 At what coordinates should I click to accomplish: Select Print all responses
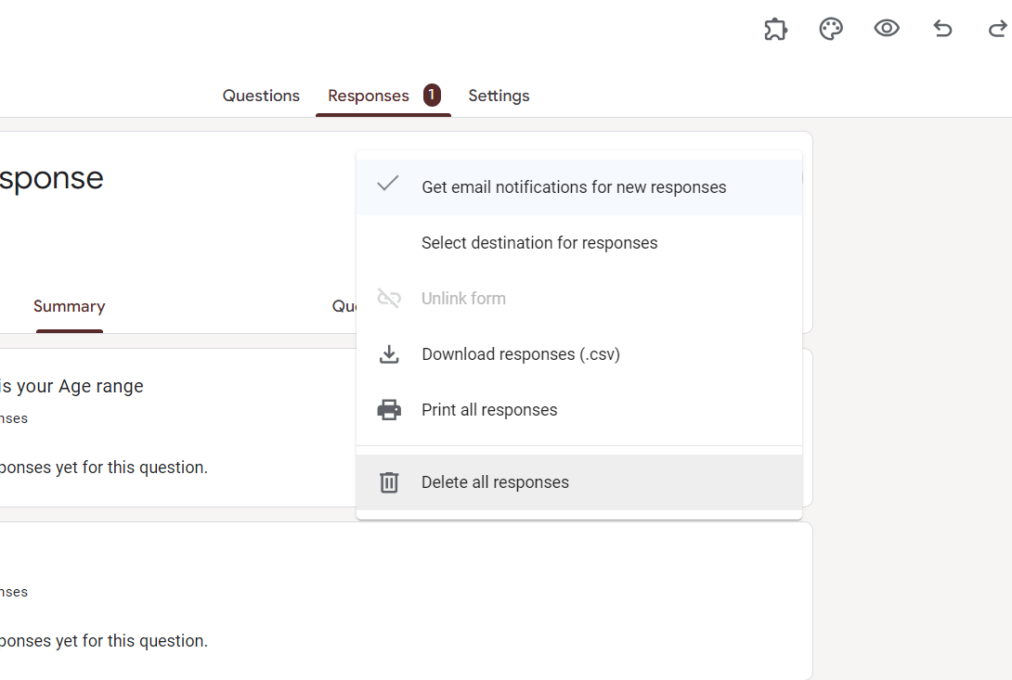(x=489, y=410)
